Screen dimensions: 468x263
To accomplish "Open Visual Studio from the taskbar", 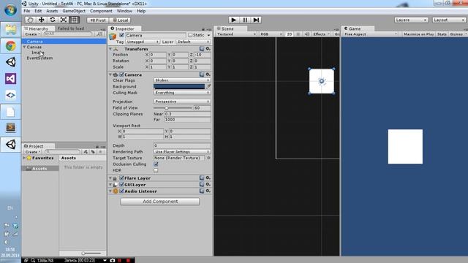I will click(11, 79).
